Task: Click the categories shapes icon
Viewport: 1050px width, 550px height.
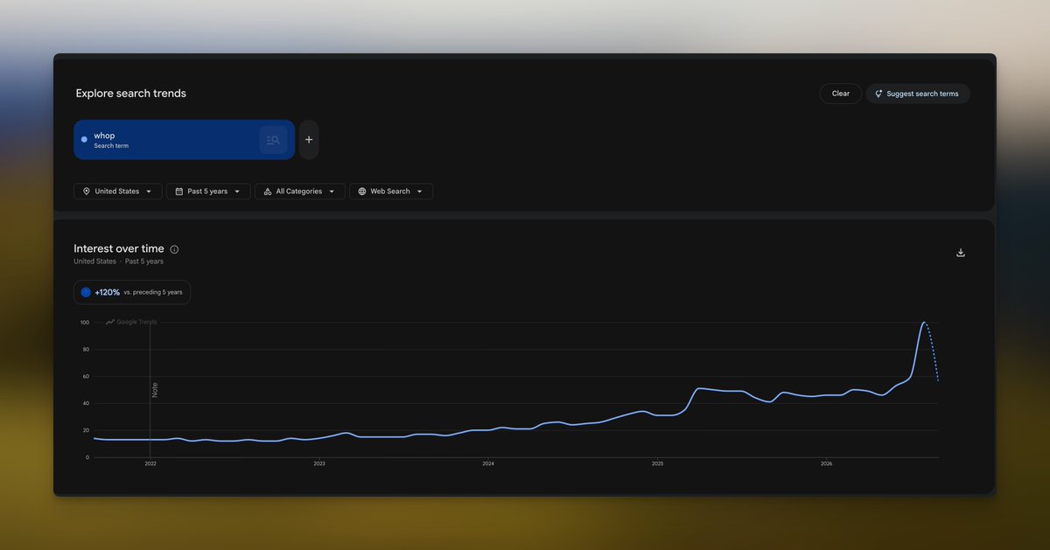Action: click(267, 191)
